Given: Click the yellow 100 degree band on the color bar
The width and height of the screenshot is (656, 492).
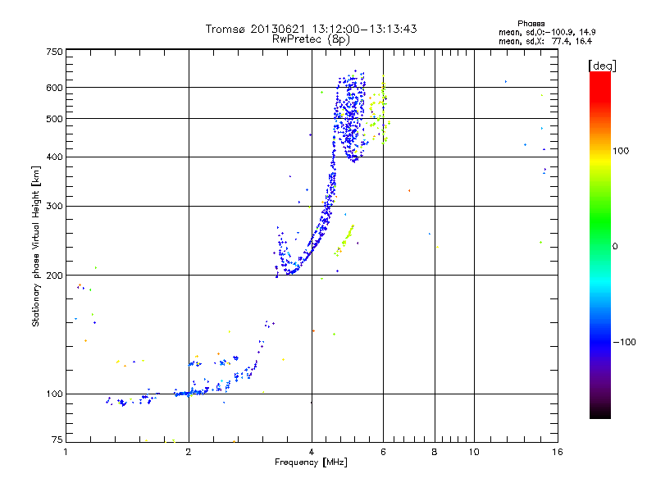Looking at the screenshot, I should [x=600, y=157].
